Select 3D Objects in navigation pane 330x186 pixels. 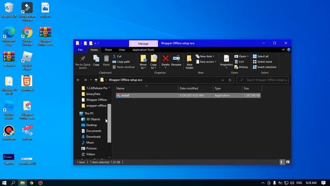pyautogui.click(x=91, y=119)
